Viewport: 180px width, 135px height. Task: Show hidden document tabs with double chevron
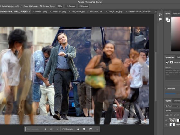tap(155, 12)
